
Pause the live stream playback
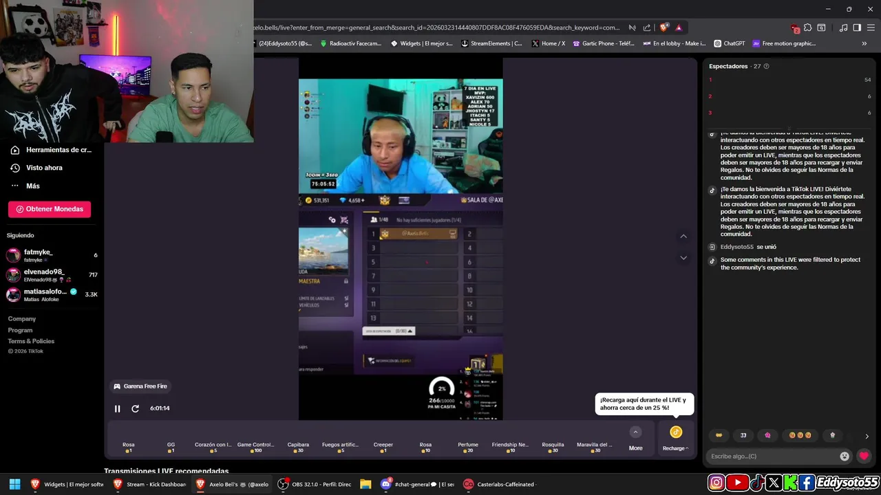click(117, 408)
